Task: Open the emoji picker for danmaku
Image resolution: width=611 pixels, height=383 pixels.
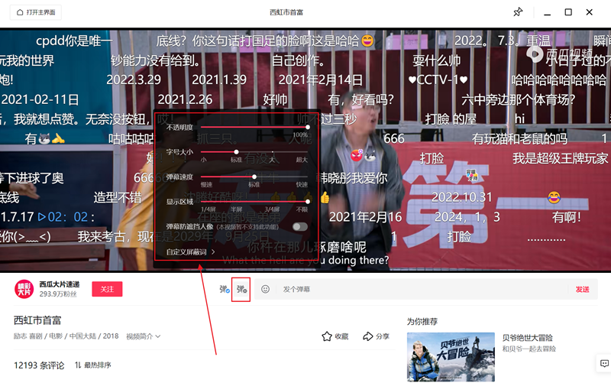Action: 265,289
